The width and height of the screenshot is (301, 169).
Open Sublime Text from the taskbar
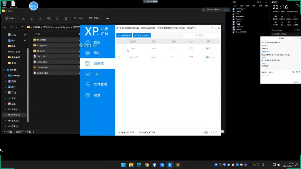pos(178,165)
